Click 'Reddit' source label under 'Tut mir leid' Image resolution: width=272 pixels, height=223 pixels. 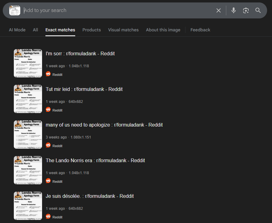tap(57, 110)
